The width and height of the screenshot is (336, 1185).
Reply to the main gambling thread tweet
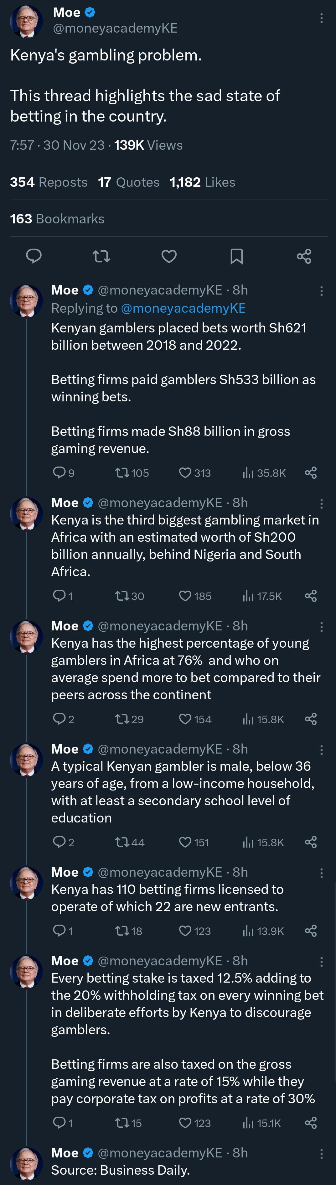tap(34, 256)
